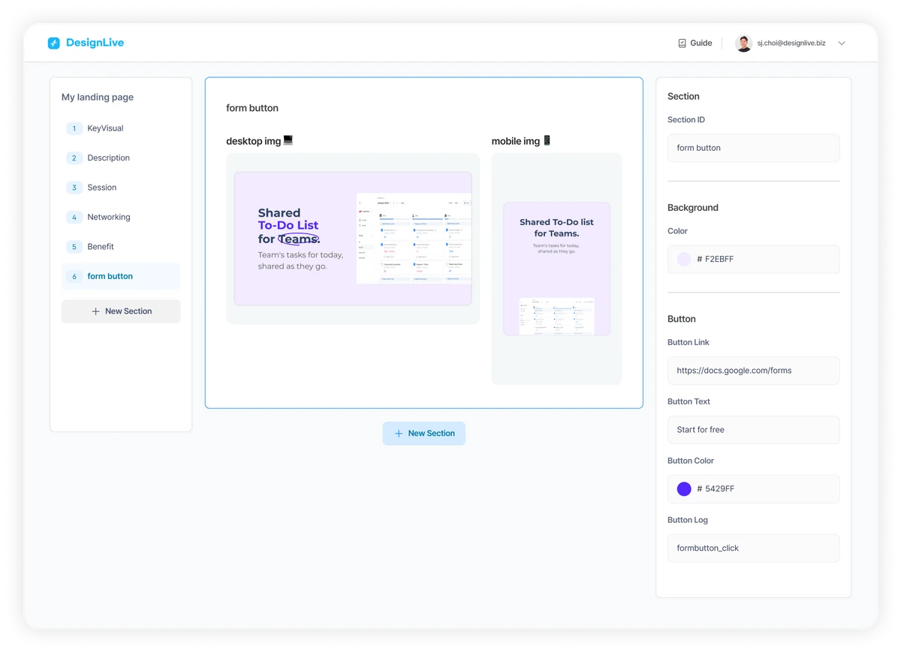Select the form button section
Screen dimensions: 901x652
[121, 276]
